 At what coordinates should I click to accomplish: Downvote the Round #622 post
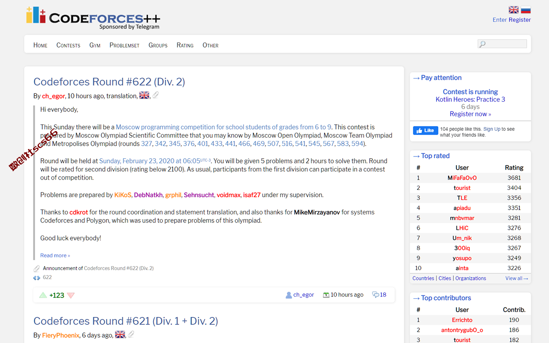point(71,295)
